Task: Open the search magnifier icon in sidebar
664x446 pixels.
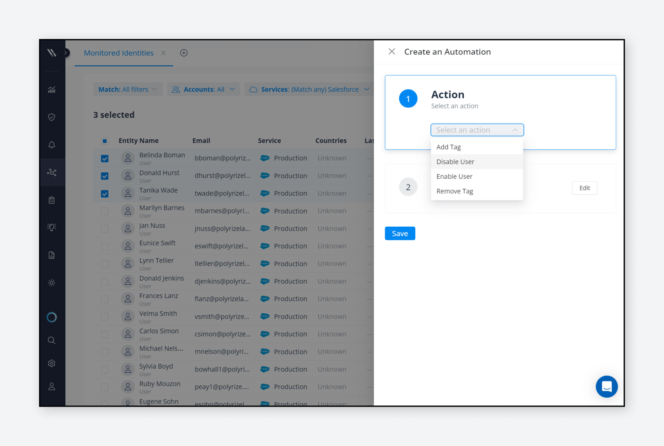Action: coord(52,340)
